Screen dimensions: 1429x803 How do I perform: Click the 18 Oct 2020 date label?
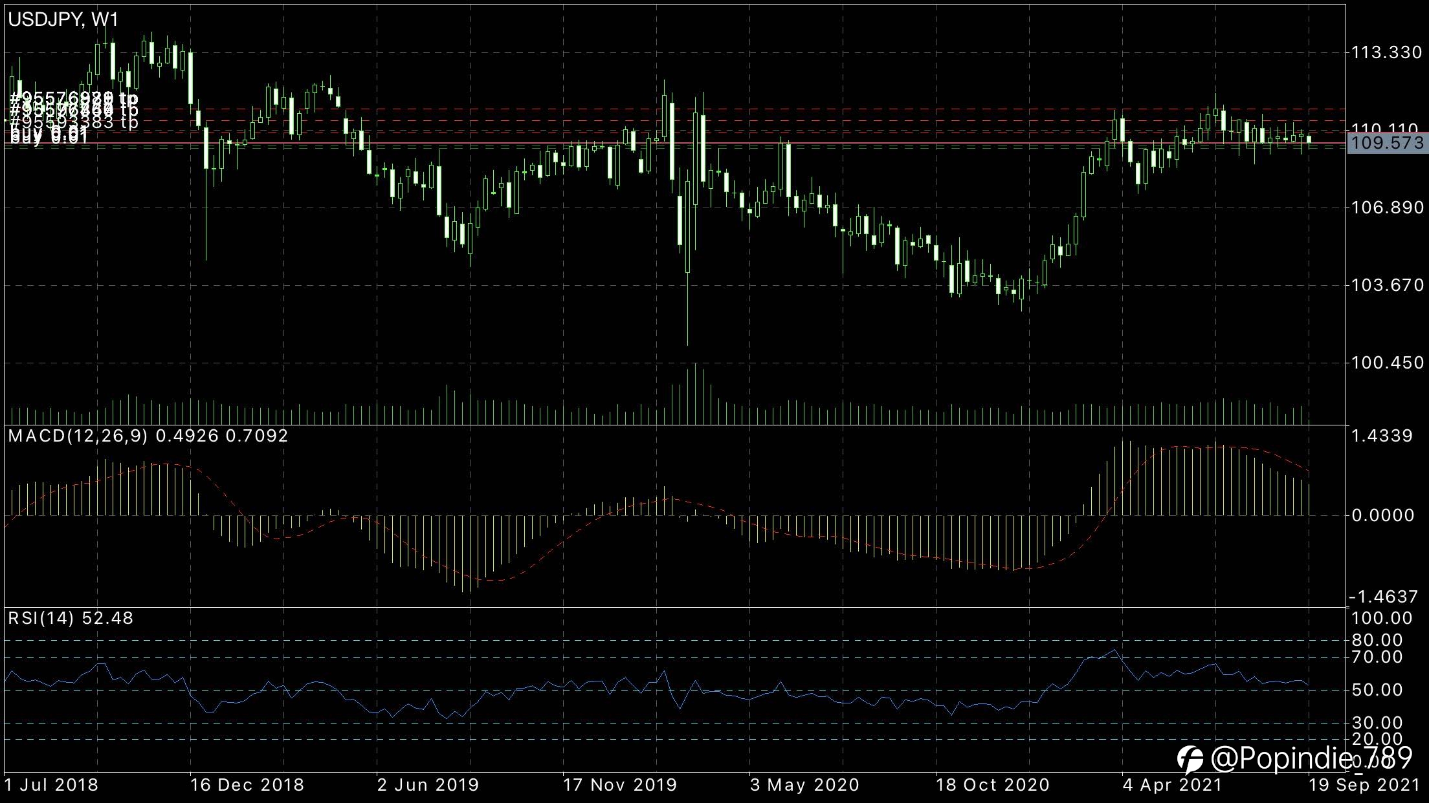tap(993, 785)
